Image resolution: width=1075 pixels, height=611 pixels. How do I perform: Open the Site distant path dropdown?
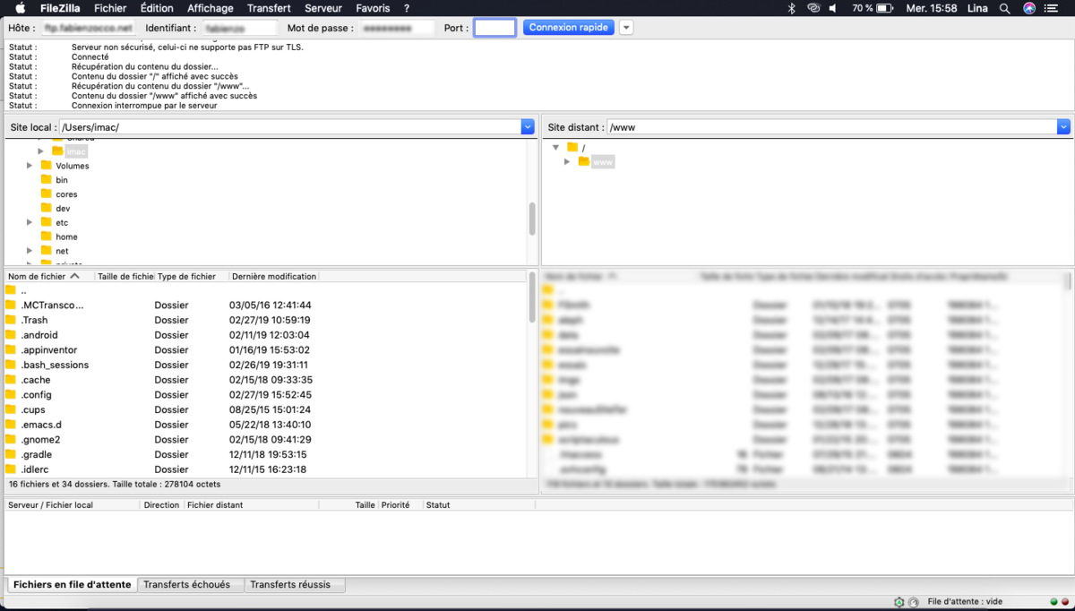(1063, 127)
